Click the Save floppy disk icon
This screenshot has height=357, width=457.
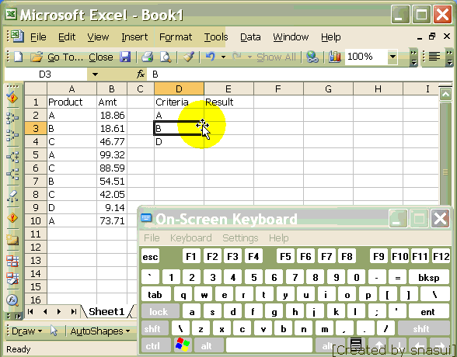coord(125,57)
